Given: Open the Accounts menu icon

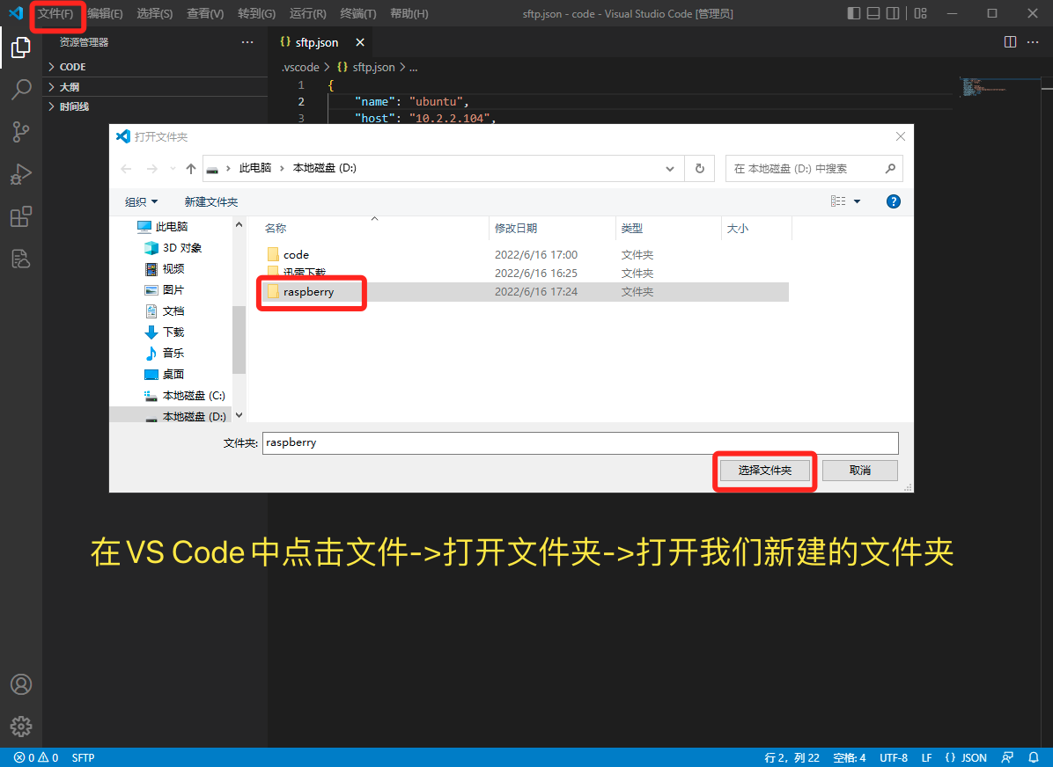Looking at the screenshot, I should click(x=21, y=684).
